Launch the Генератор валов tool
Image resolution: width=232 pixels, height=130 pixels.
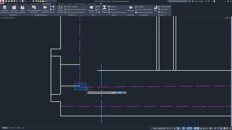pyautogui.click(x=91, y=9)
